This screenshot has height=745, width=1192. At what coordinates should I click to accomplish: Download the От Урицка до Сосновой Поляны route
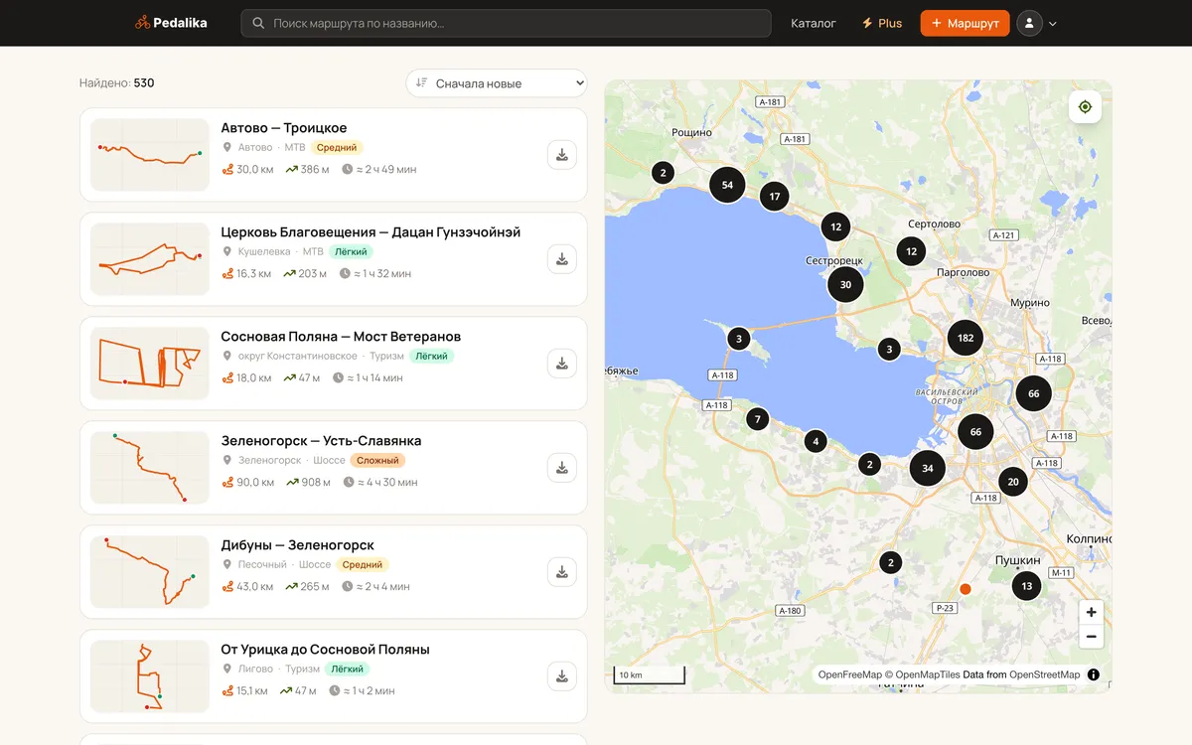point(562,676)
